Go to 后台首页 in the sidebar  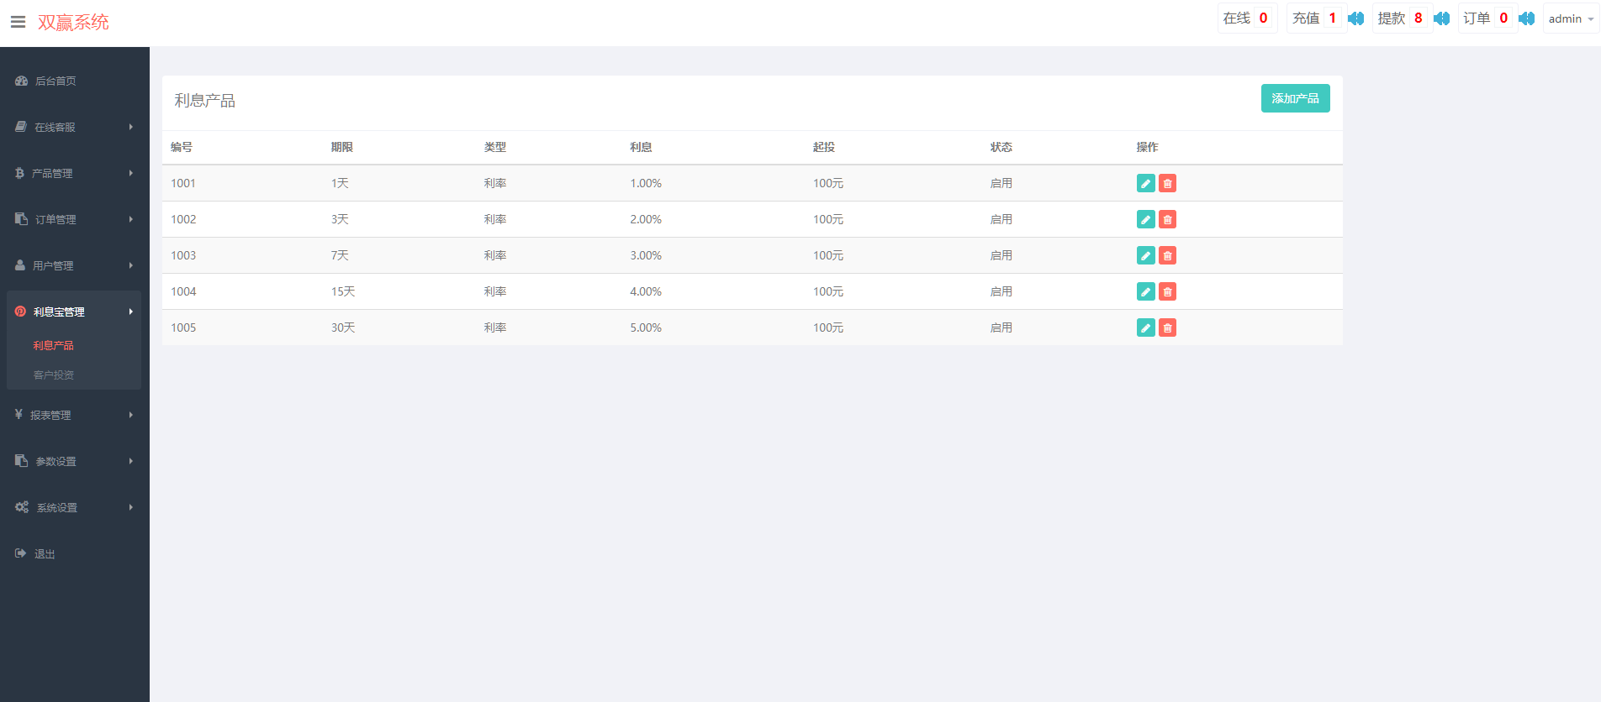pos(55,81)
